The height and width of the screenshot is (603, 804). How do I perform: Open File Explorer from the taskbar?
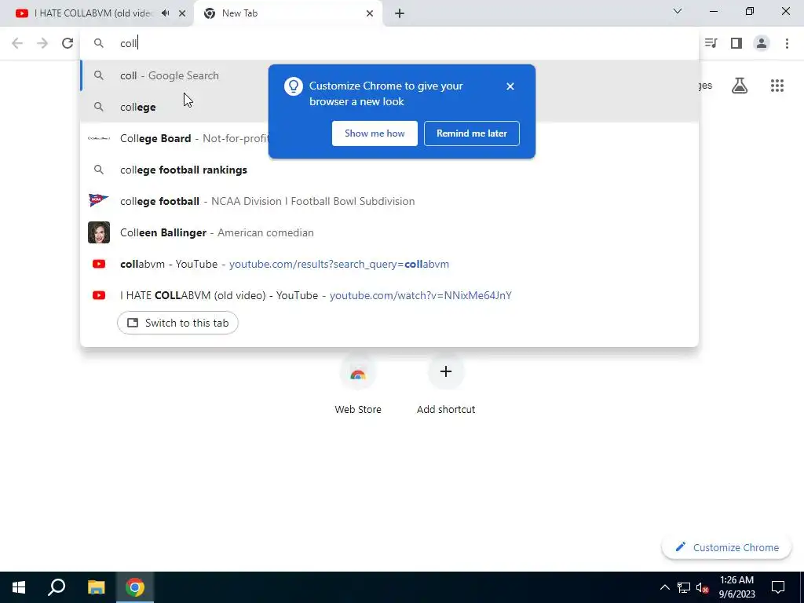click(x=96, y=587)
